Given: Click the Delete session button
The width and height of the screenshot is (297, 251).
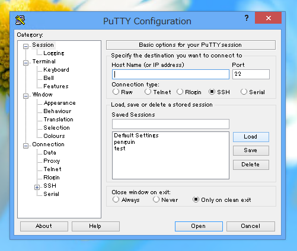Looking at the screenshot, I should pyautogui.click(x=251, y=165).
